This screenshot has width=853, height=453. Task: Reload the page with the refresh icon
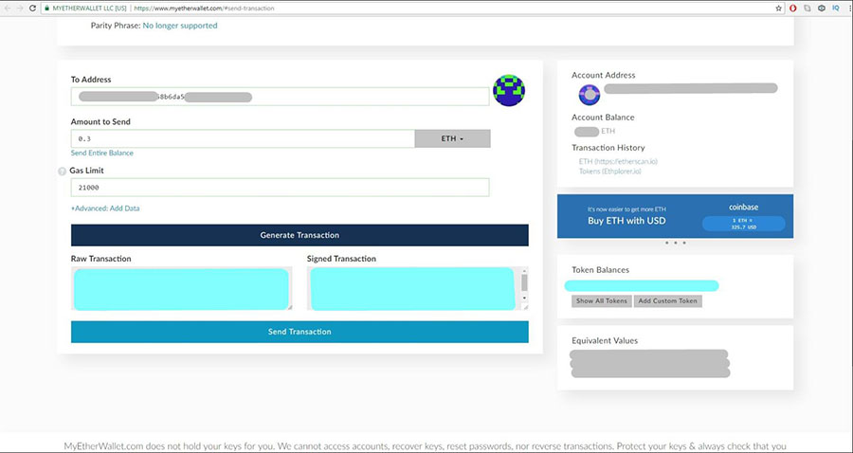pyautogui.click(x=32, y=9)
